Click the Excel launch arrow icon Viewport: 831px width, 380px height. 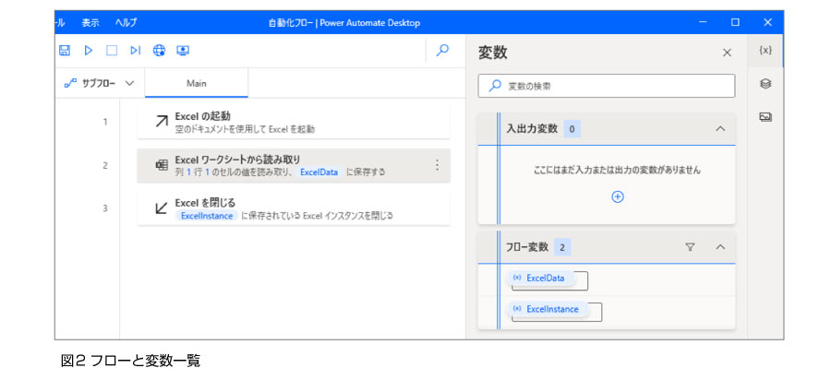pos(162,122)
